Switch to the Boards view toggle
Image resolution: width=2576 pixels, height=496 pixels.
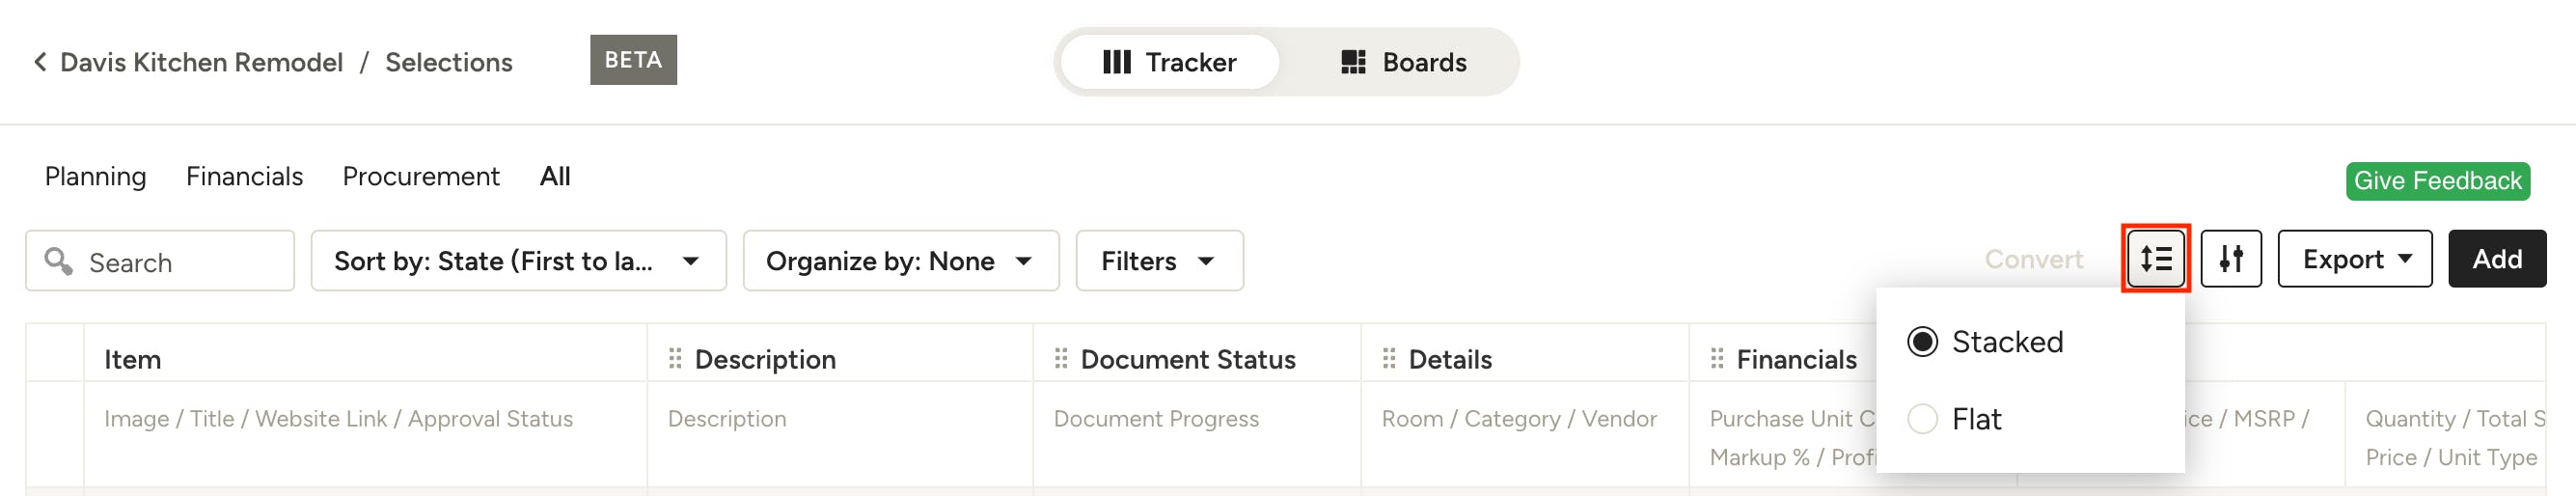1402,62
